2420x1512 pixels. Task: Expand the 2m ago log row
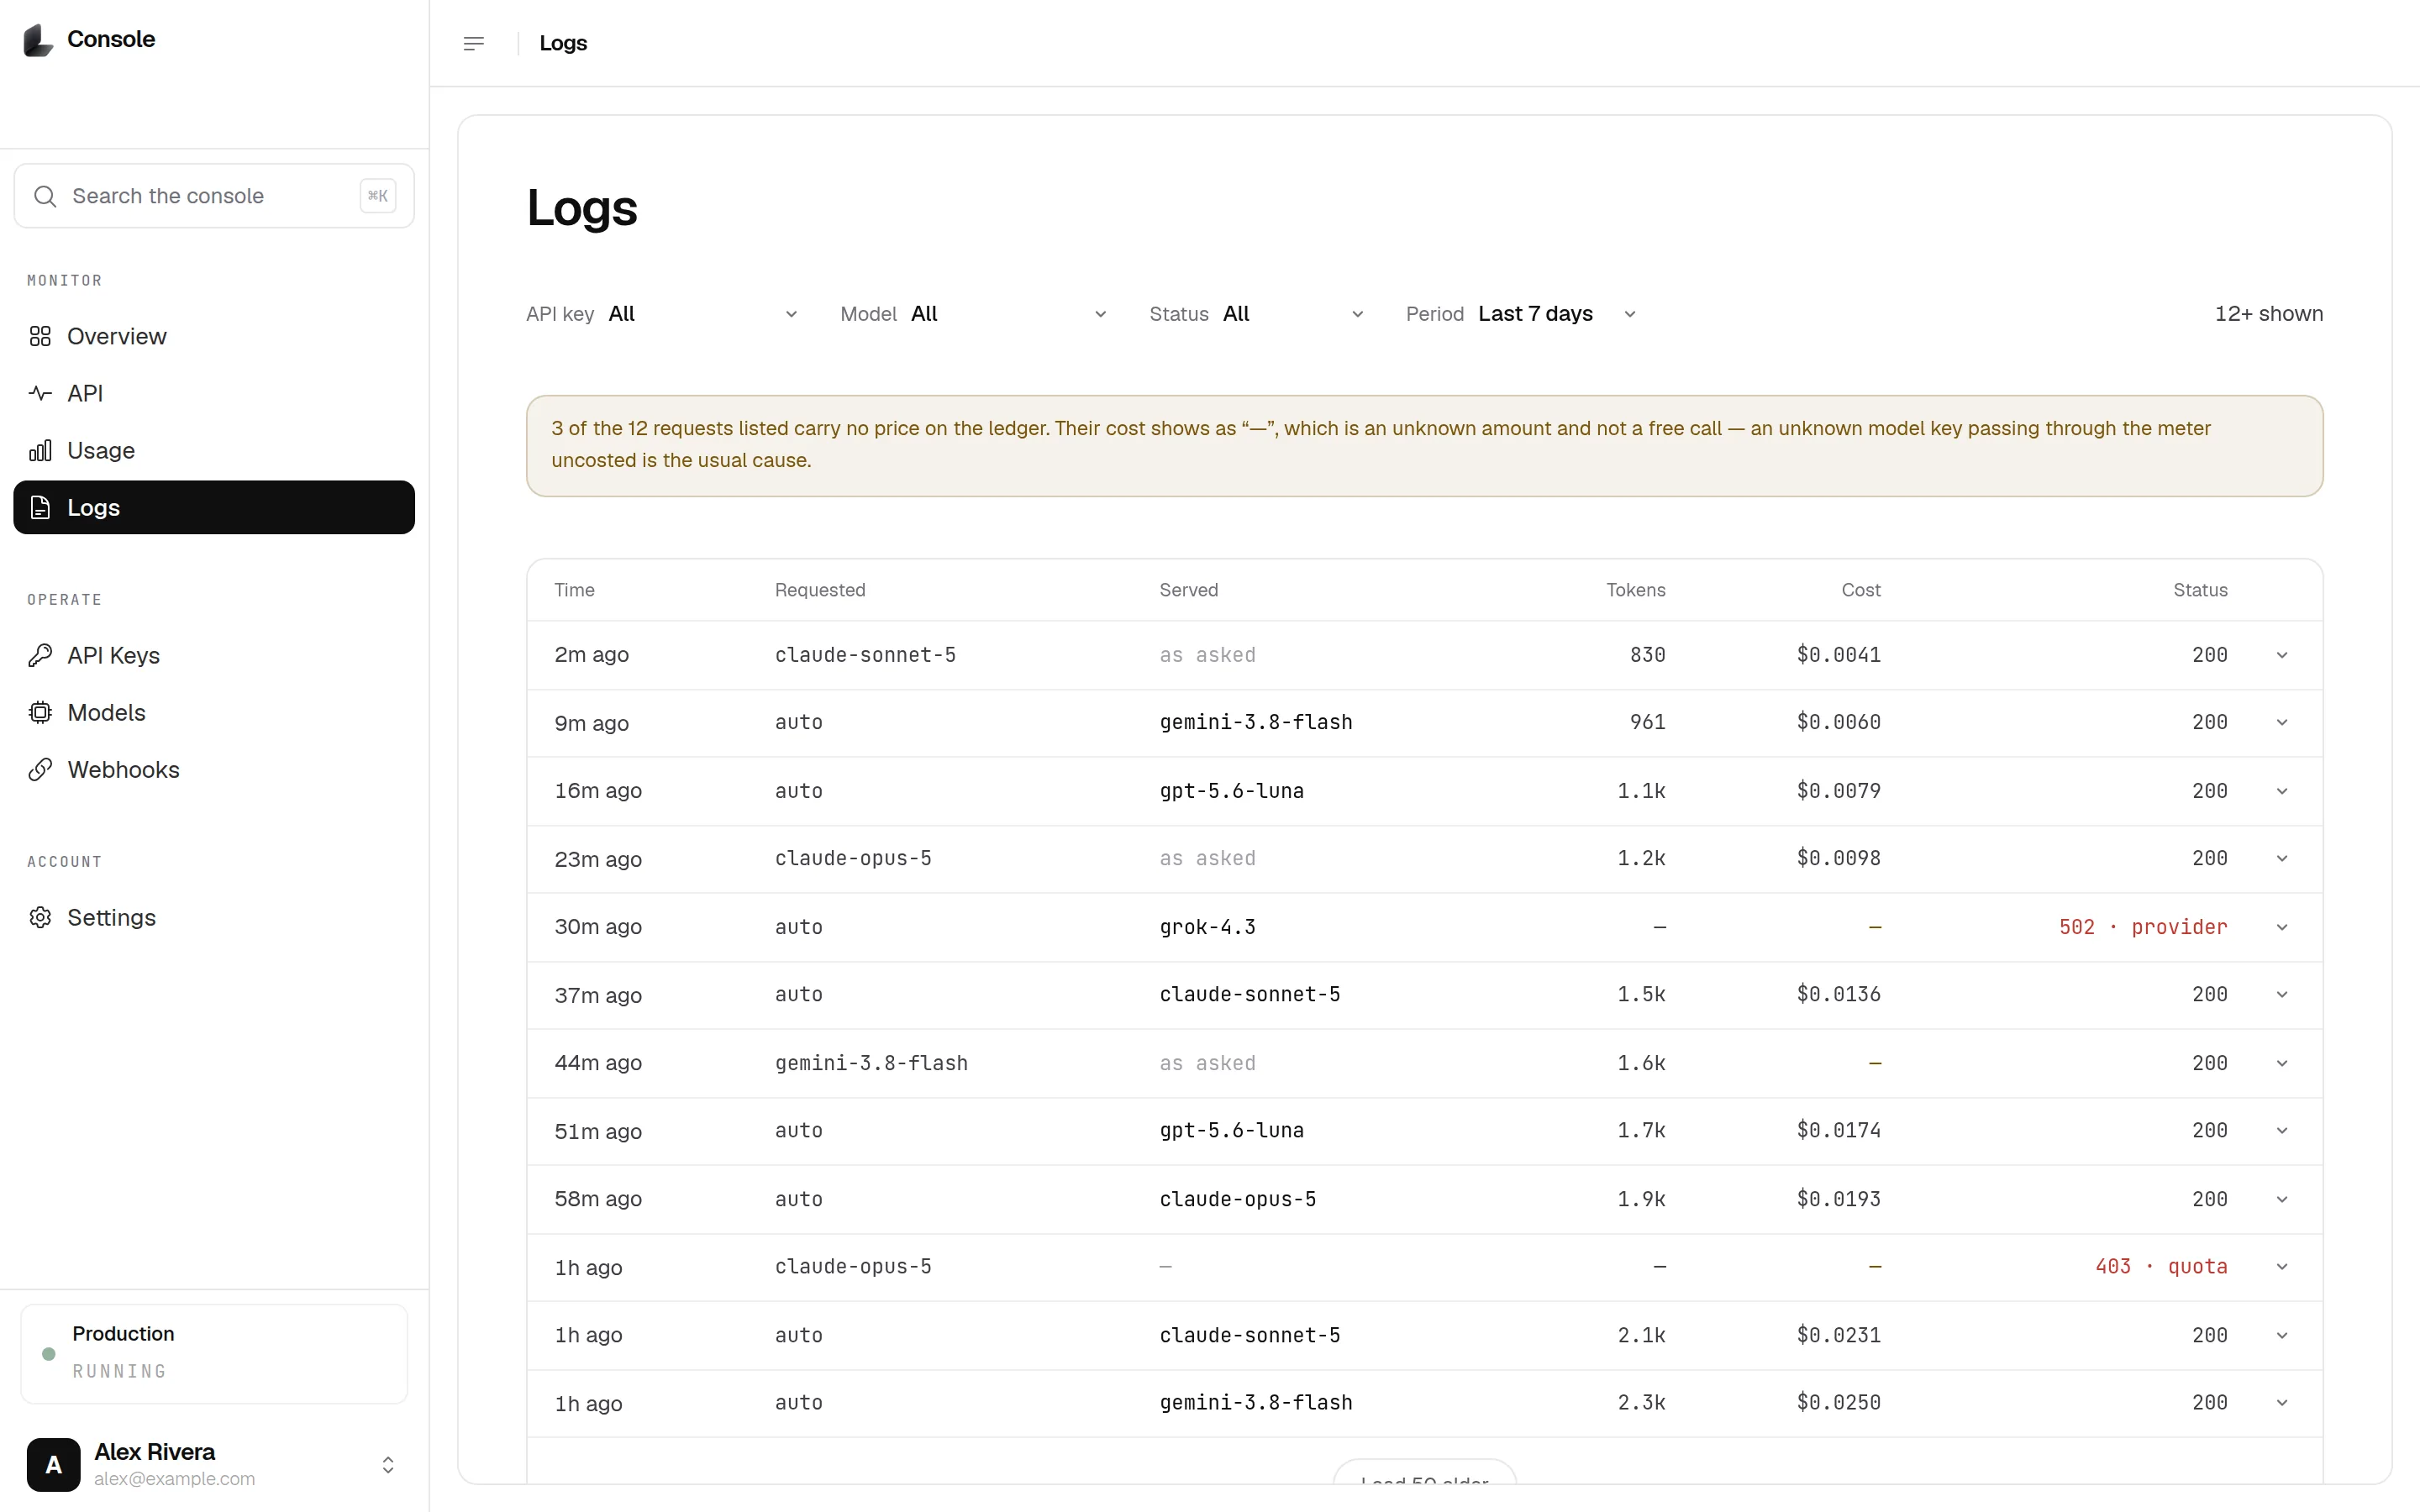[x=2282, y=655]
